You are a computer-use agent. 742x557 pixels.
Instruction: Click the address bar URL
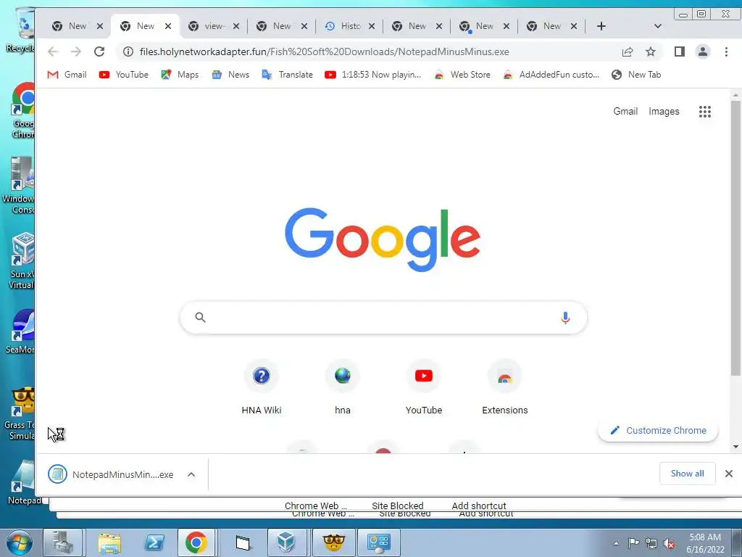point(324,51)
